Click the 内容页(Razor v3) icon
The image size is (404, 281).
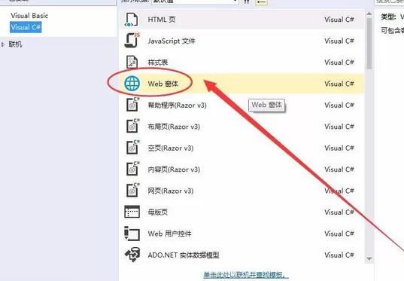tap(132, 169)
